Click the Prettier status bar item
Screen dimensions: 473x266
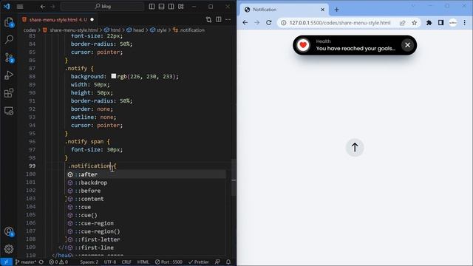coord(199,262)
